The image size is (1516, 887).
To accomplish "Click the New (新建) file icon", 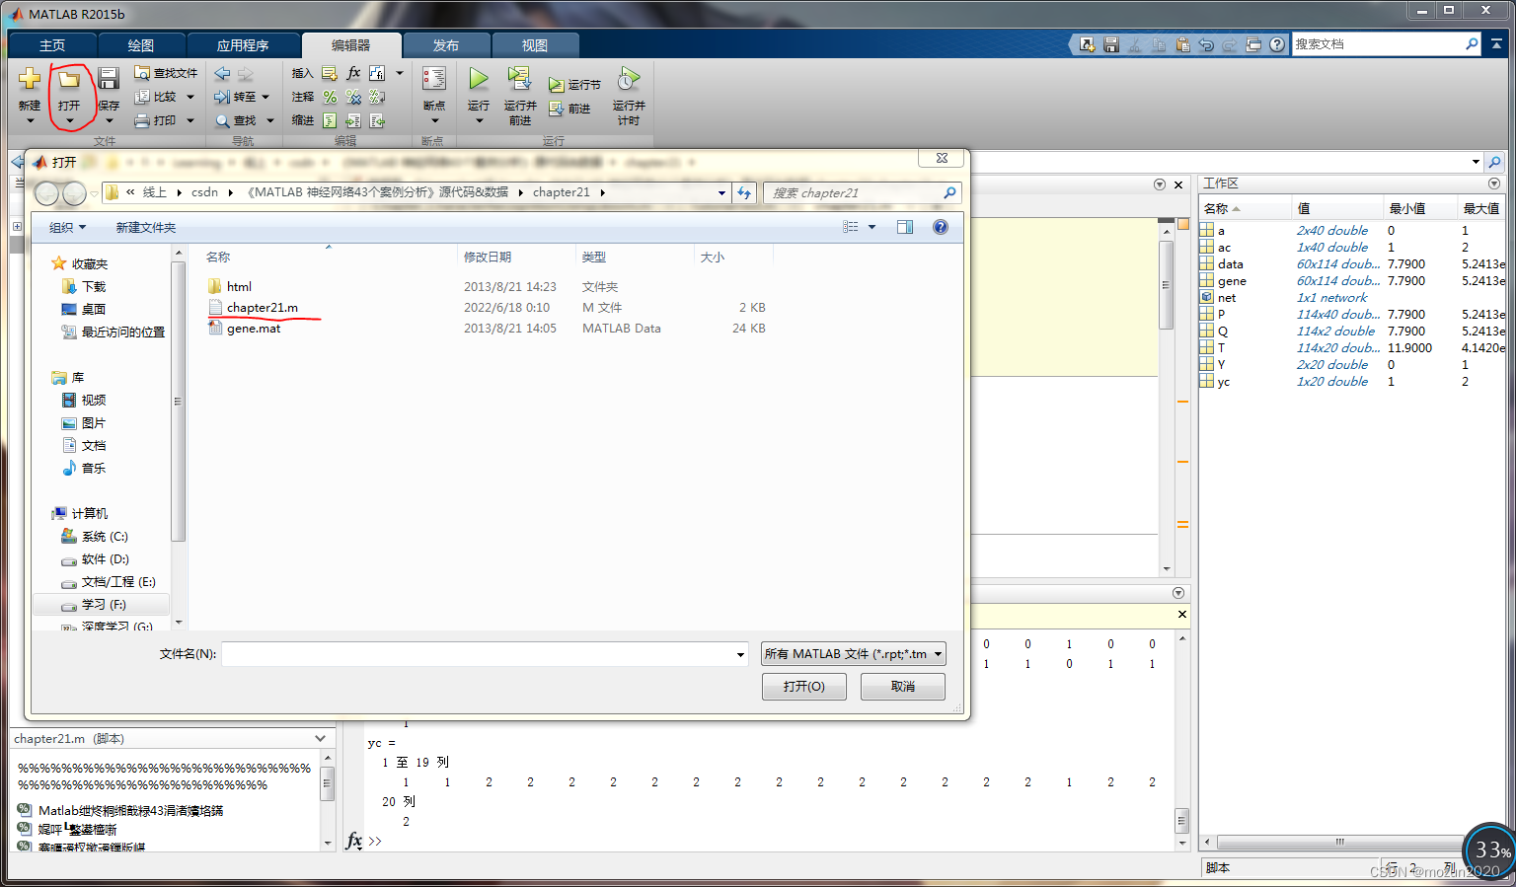I will 30,79.
